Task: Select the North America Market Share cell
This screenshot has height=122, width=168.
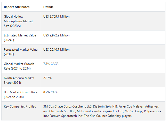Action: [19, 80]
